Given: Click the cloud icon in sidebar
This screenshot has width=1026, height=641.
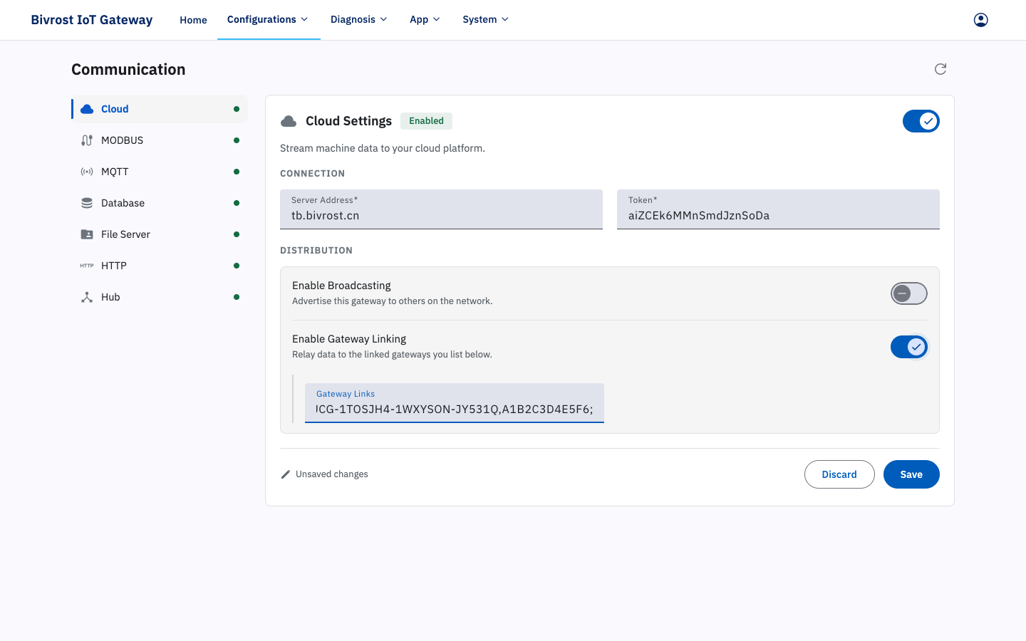Looking at the screenshot, I should (87, 109).
